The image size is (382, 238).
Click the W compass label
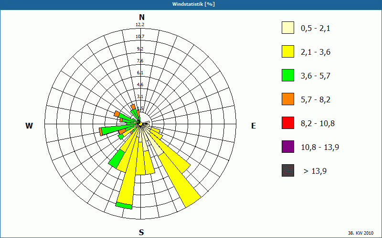click(29, 126)
